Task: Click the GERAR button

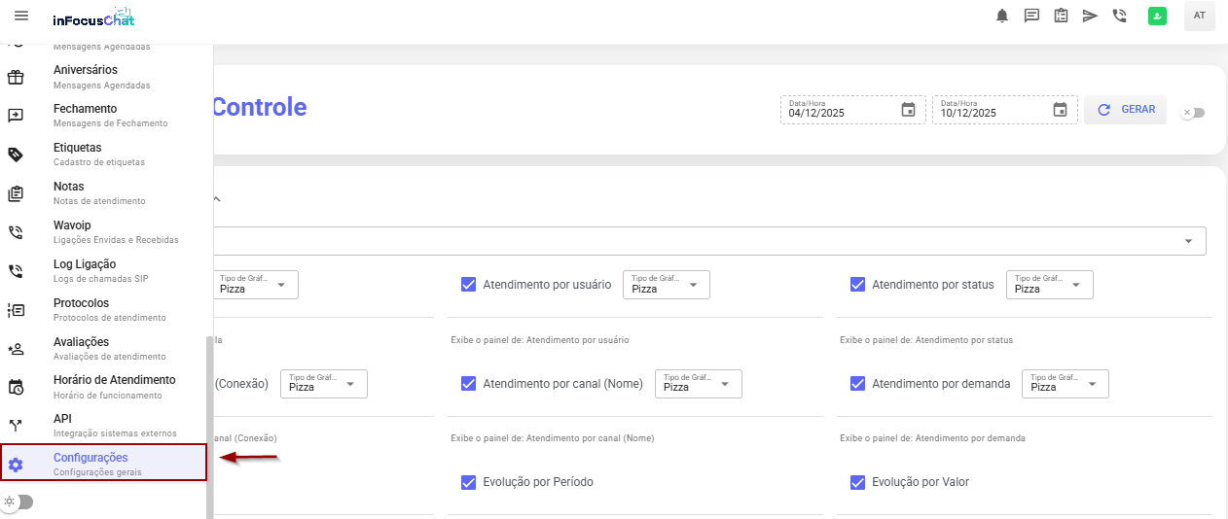Action: click(1126, 110)
